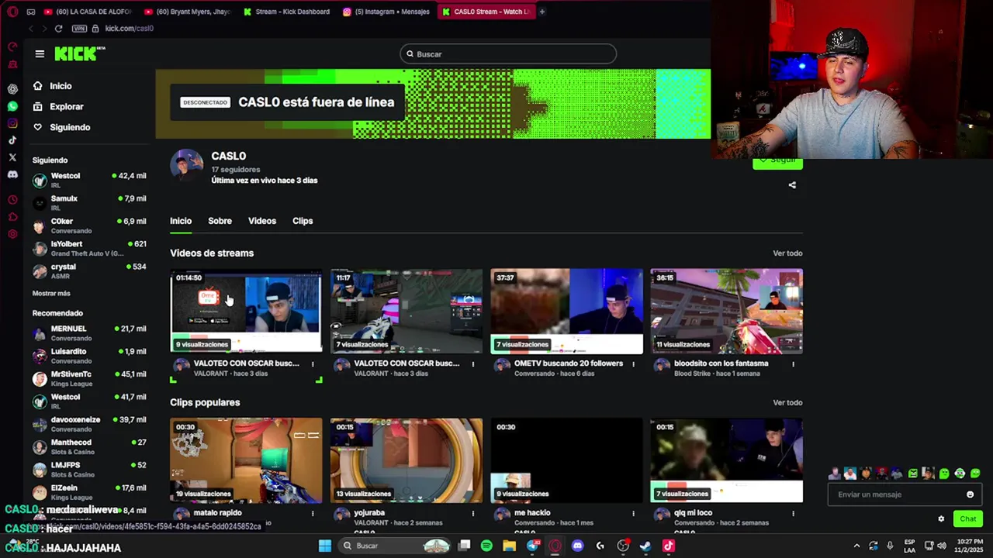Viewport: 993px width, 558px height.
Task: Open options for me hackio clip
Action: [x=633, y=513]
